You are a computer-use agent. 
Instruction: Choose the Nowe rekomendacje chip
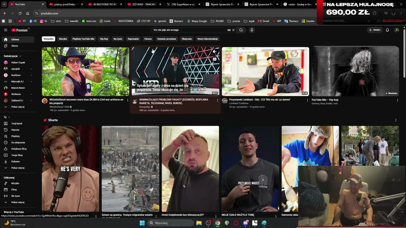(208, 39)
